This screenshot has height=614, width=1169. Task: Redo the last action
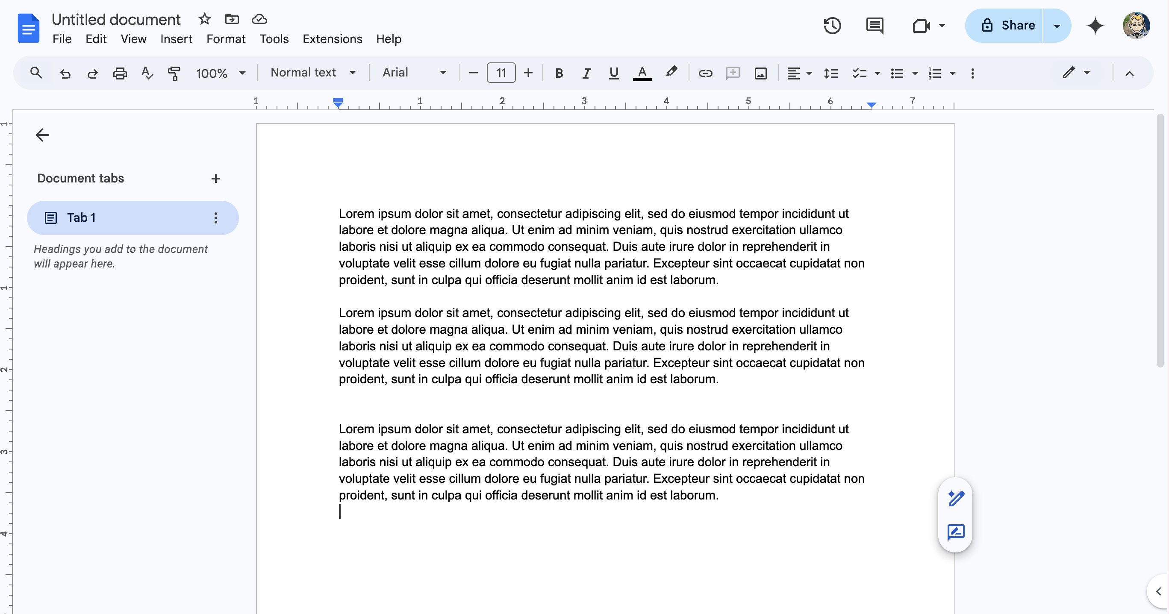point(93,73)
